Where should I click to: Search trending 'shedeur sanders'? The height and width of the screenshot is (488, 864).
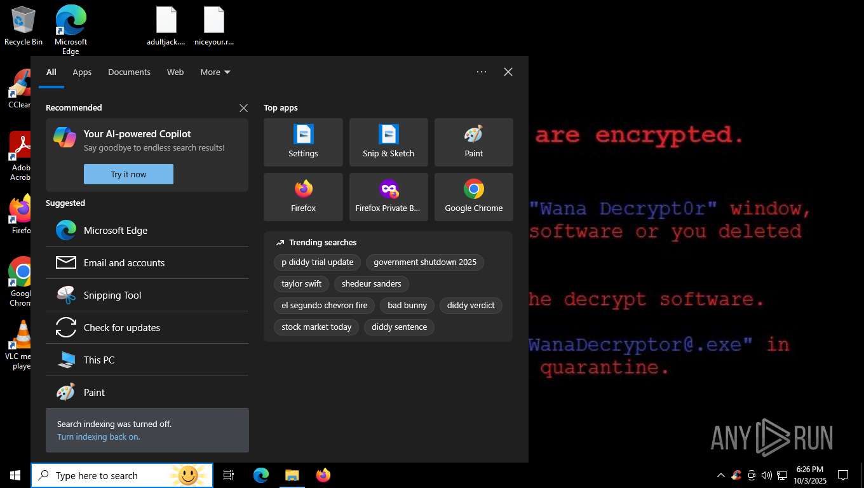[372, 283]
